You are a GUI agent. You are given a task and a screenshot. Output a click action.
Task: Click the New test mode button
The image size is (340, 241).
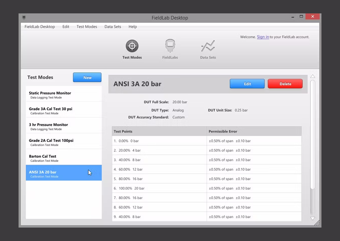(87, 78)
